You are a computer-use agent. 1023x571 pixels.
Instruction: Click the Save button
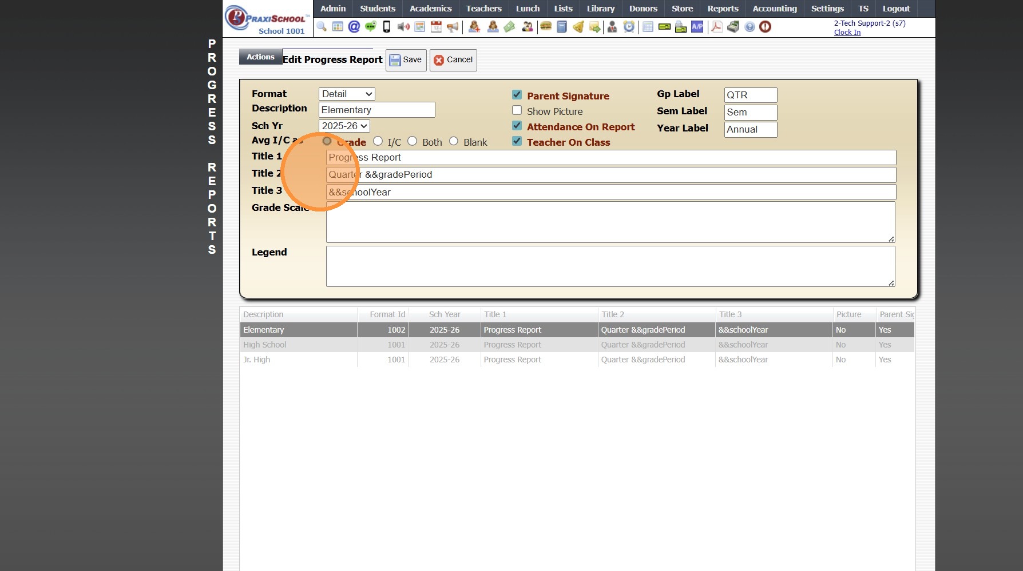click(x=406, y=60)
